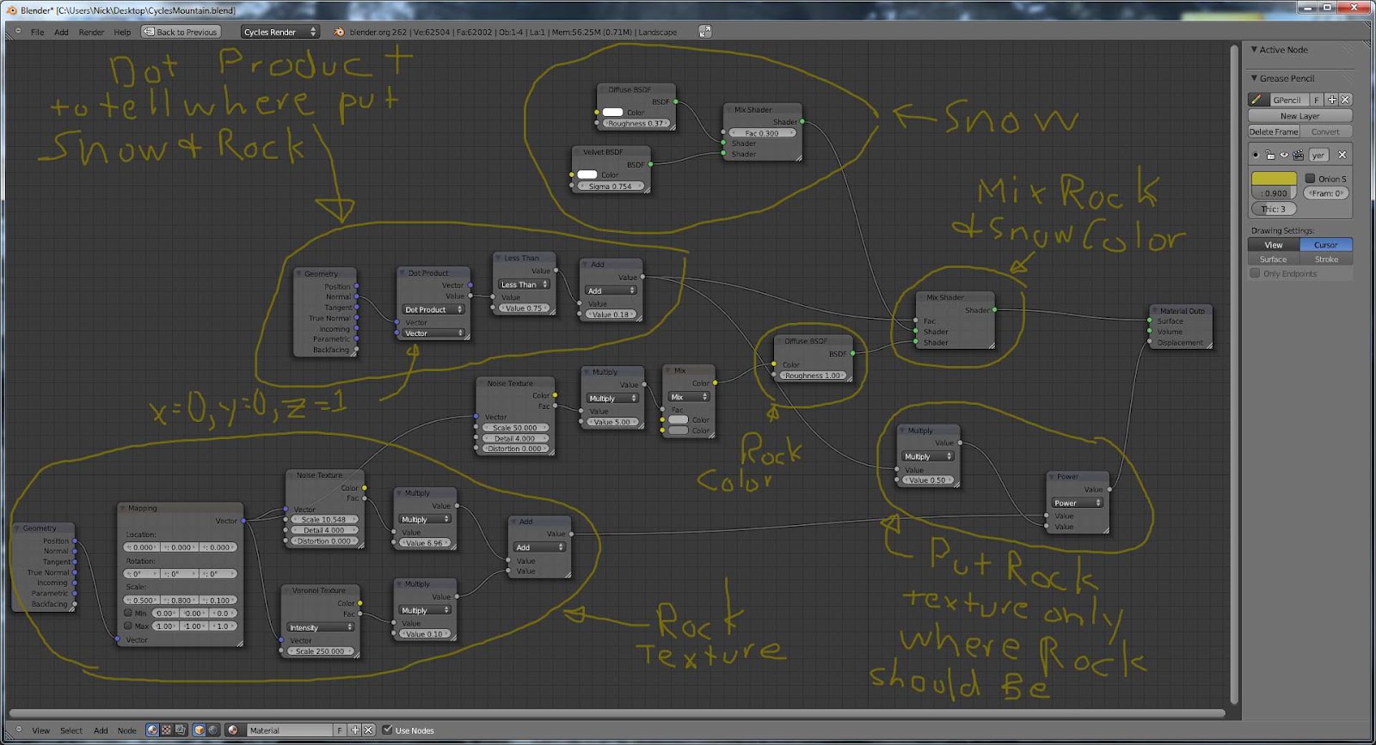Open the Power operation dropdown
The height and width of the screenshot is (745, 1376).
coord(1077,503)
